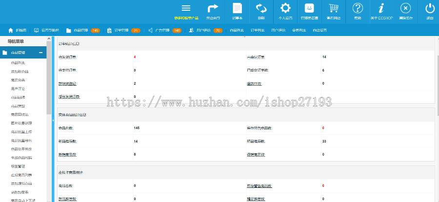Collapse the sidebar with the small left-arrow handle
439x202 pixels.
(53, 120)
